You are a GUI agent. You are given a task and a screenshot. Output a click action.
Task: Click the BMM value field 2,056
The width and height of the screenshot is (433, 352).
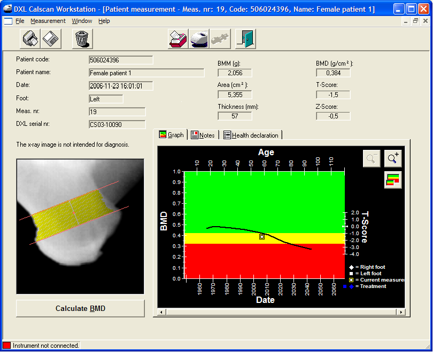pyautogui.click(x=235, y=73)
